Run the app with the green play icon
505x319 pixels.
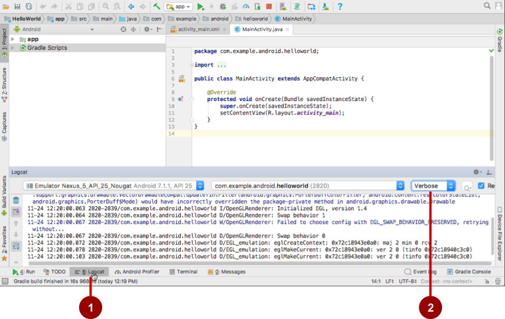point(200,7)
